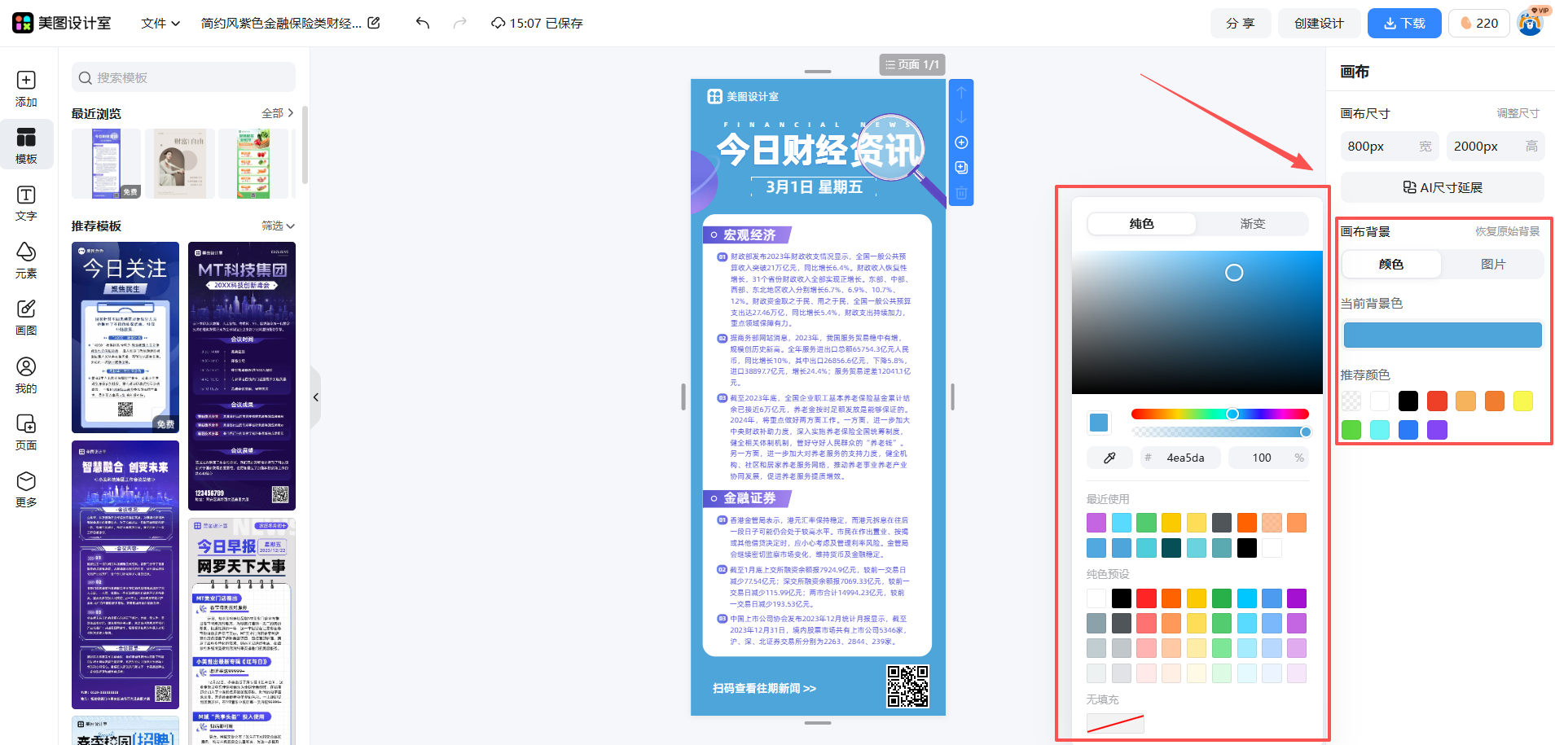The image size is (1555, 745).
Task: Click the 下载 download button
Action: point(1403,23)
